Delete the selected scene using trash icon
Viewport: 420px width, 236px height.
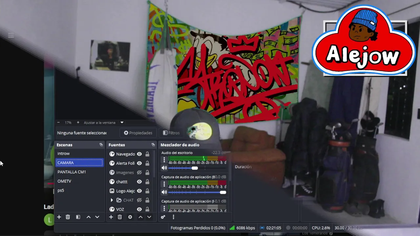pyautogui.click(x=68, y=217)
